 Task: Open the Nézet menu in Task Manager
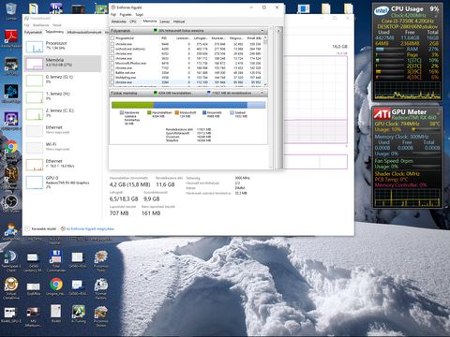click(x=56, y=25)
